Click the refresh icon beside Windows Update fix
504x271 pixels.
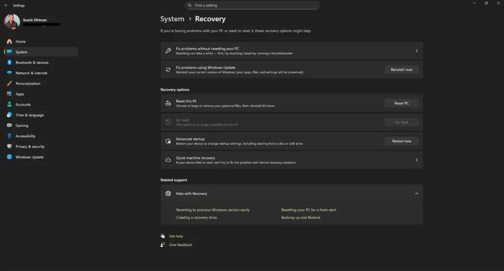(168, 70)
